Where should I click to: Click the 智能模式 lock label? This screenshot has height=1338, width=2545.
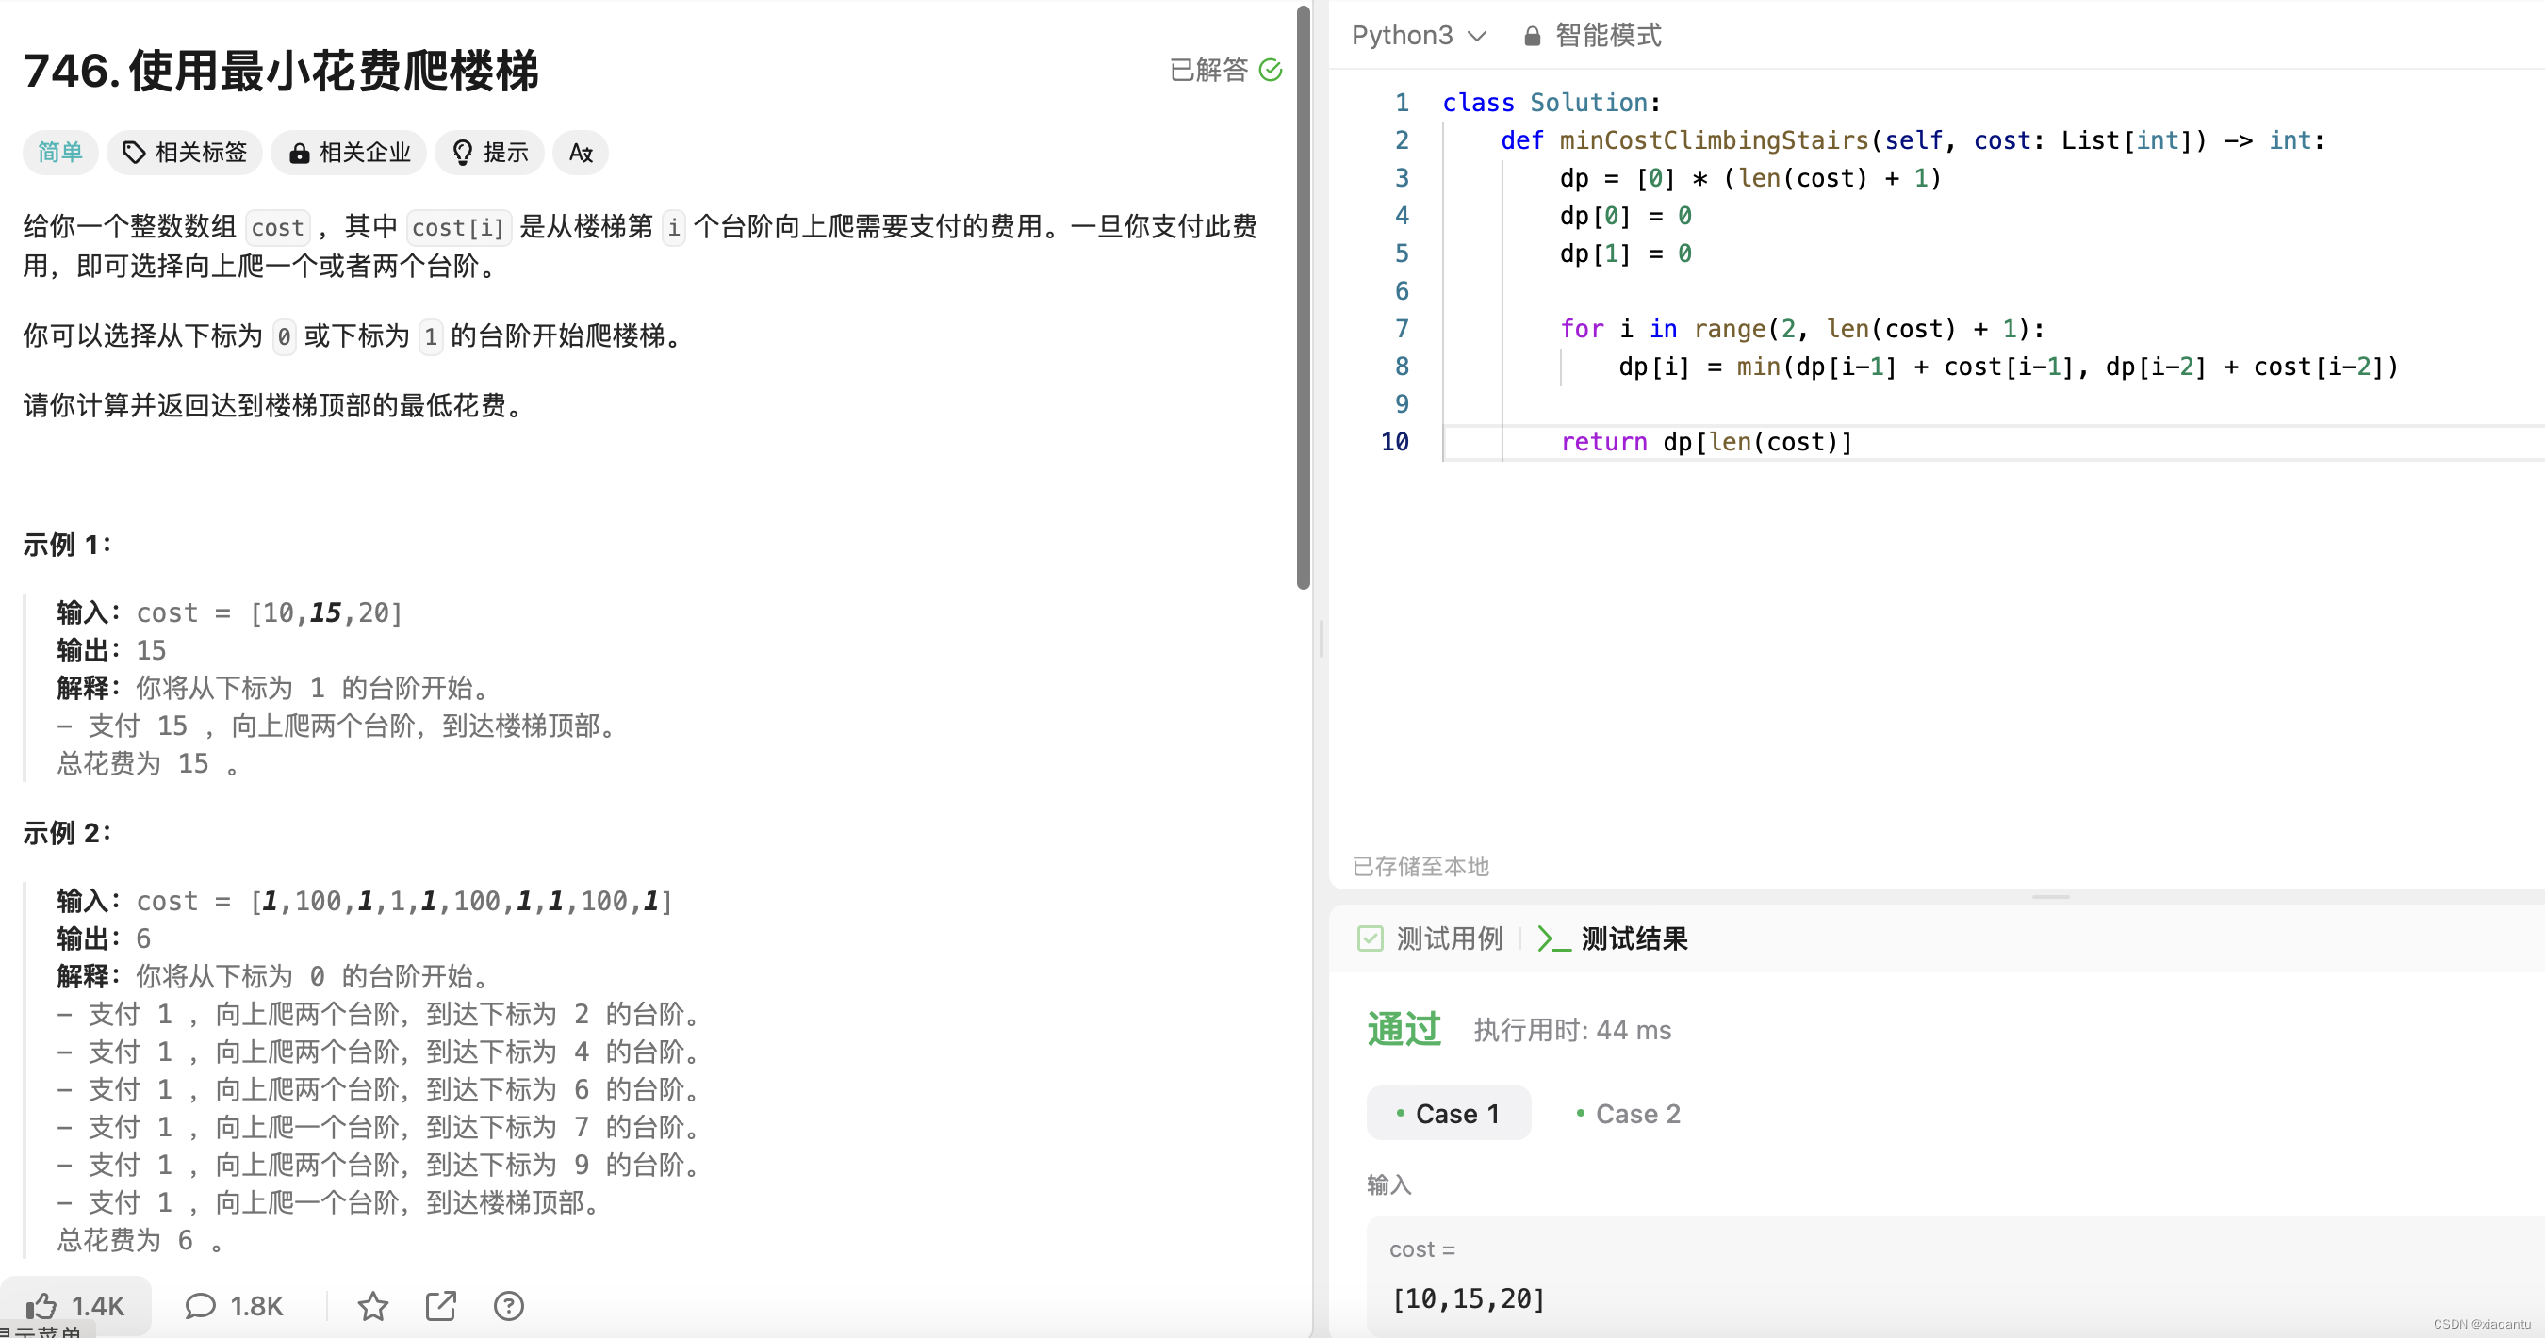point(1593,36)
